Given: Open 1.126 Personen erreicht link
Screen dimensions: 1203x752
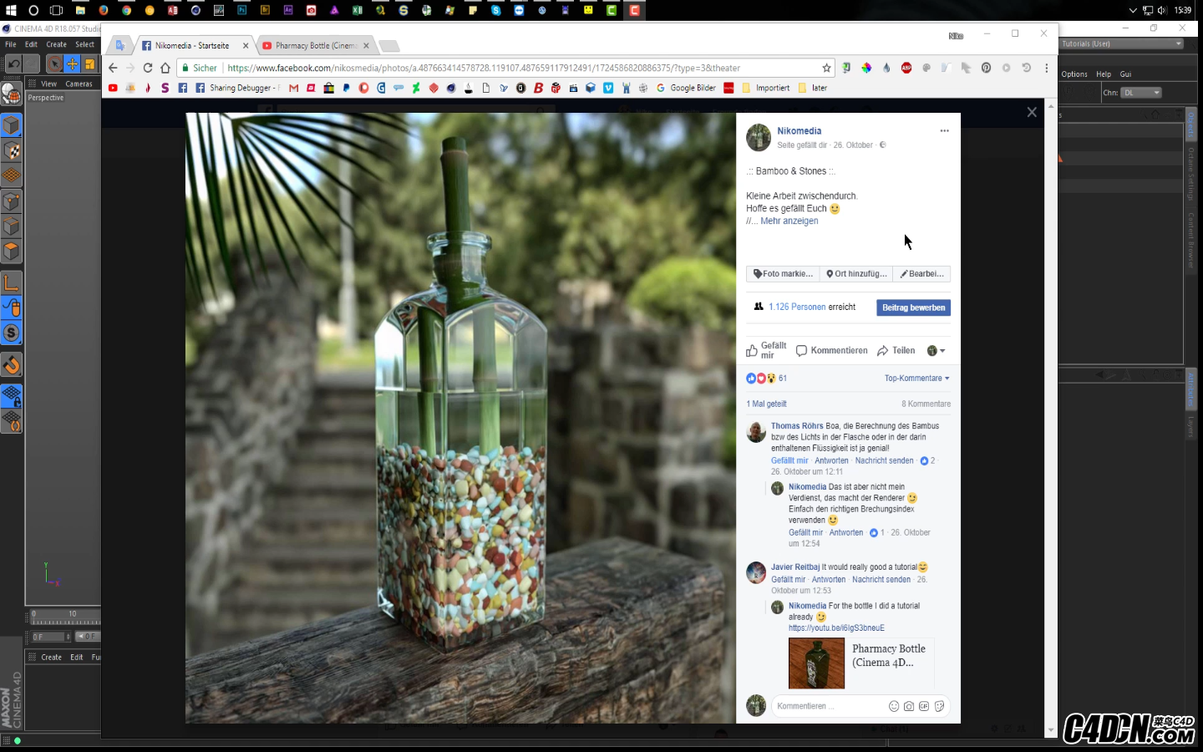Looking at the screenshot, I should tap(797, 307).
